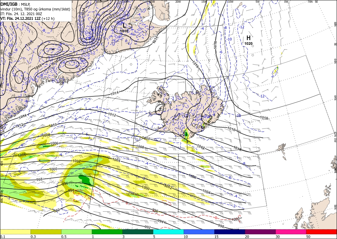Click the navy 15–20 legend swatch
337x239 pixels.
(230, 232)
